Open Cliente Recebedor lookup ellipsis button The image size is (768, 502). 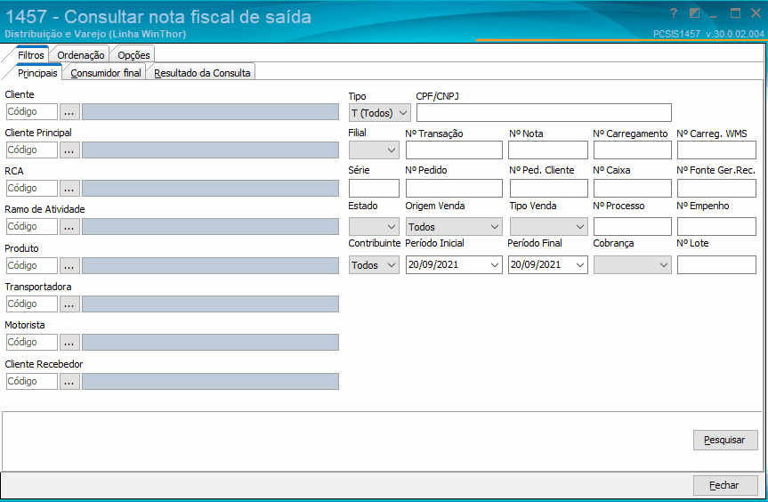[x=69, y=381]
